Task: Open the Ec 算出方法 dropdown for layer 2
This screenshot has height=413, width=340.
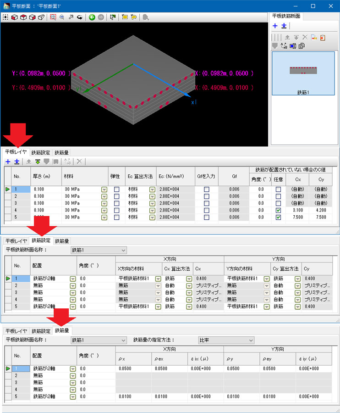Action: pos(152,196)
